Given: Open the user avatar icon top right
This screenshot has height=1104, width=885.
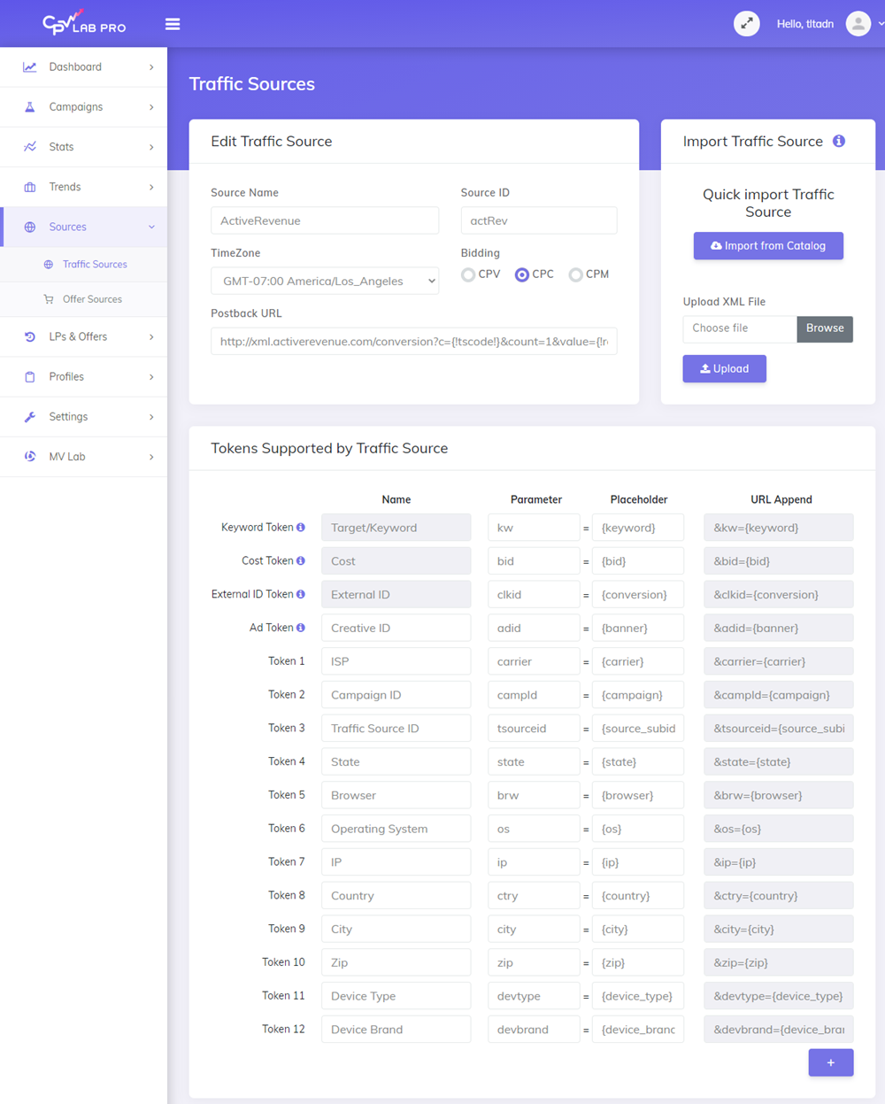Looking at the screenshot, I should pos(858,23).
